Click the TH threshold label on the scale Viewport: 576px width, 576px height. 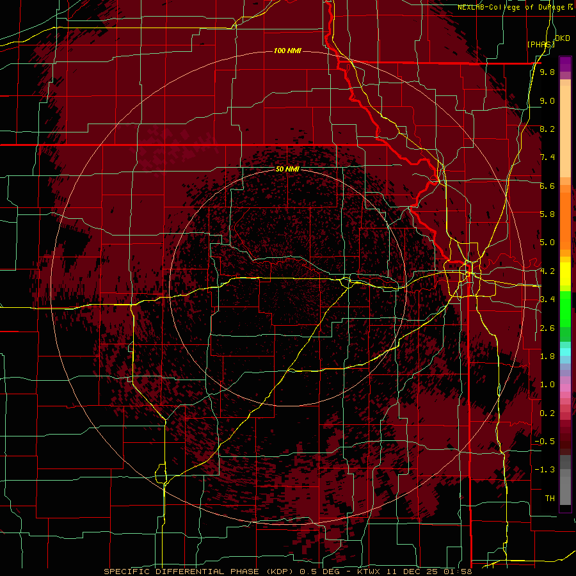pyautogui.click(x=550, y=499)
